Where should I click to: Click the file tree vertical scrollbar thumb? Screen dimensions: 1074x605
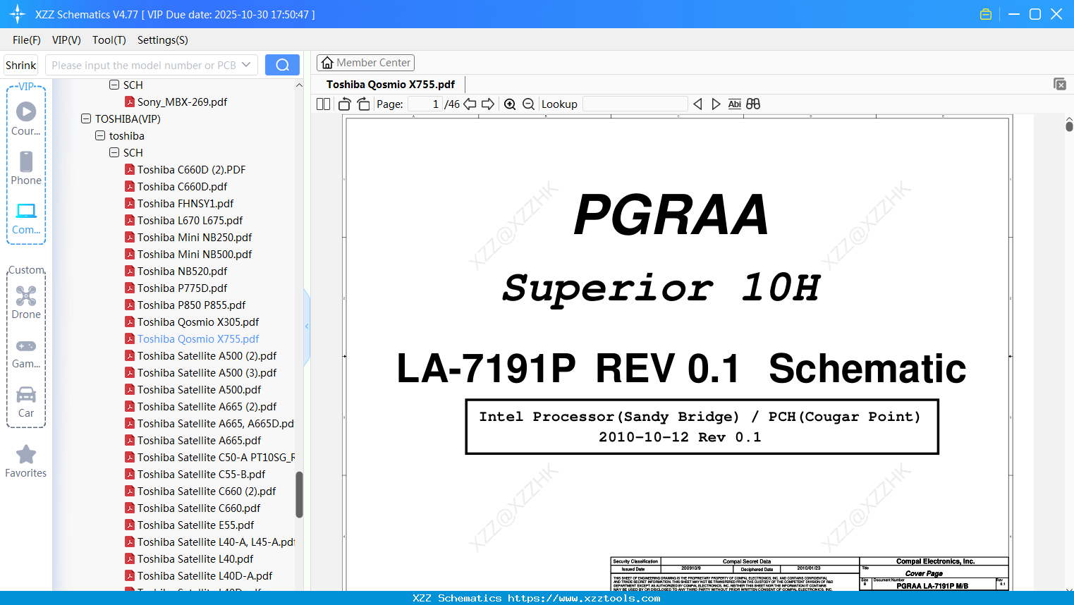[x=299, y=494]
